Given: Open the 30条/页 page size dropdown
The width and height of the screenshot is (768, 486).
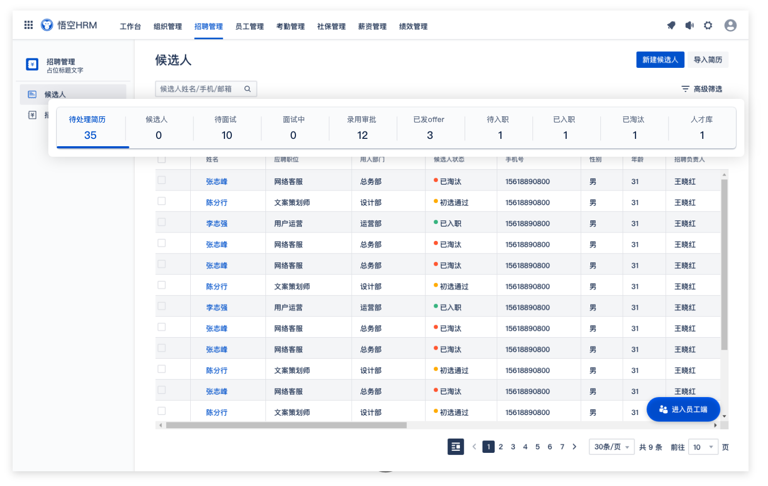Looking at the screenshot, I should pos(611,447).
